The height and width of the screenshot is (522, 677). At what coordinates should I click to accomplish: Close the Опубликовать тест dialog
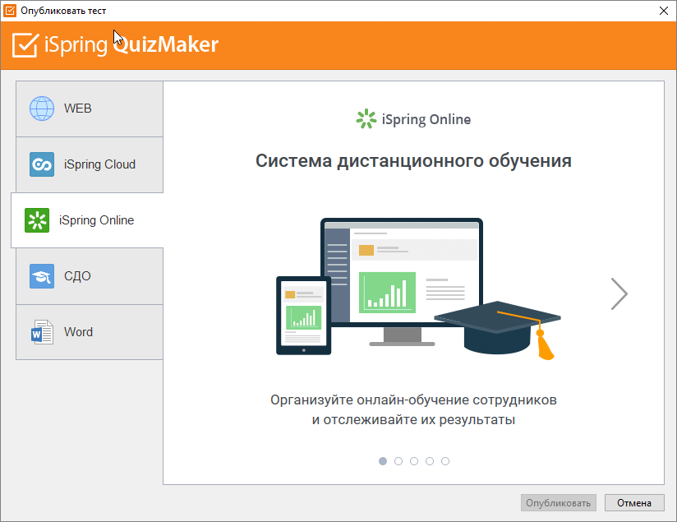coord(664,11)
